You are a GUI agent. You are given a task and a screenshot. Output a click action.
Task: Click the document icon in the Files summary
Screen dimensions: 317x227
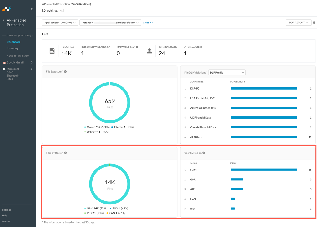tap(52, 51)
